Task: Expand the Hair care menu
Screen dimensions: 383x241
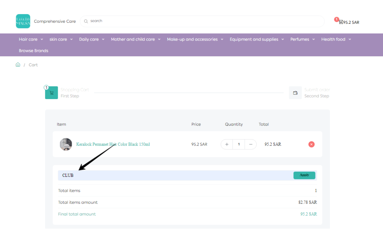Action: pos(31,39)
